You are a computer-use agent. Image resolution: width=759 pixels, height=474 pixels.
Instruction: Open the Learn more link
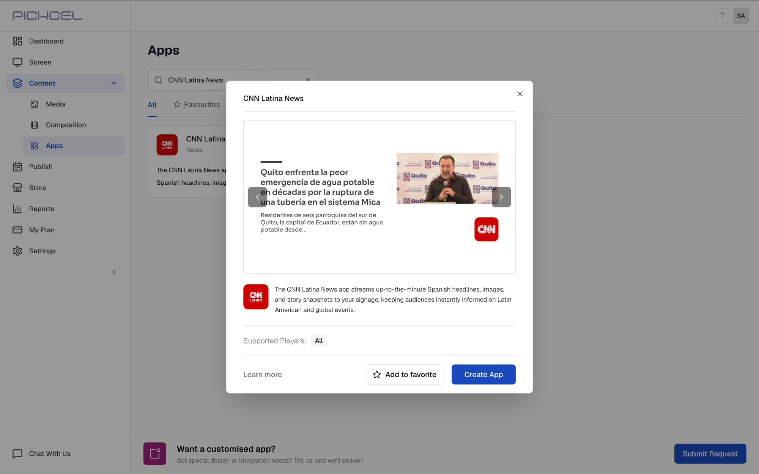(263, 375)
